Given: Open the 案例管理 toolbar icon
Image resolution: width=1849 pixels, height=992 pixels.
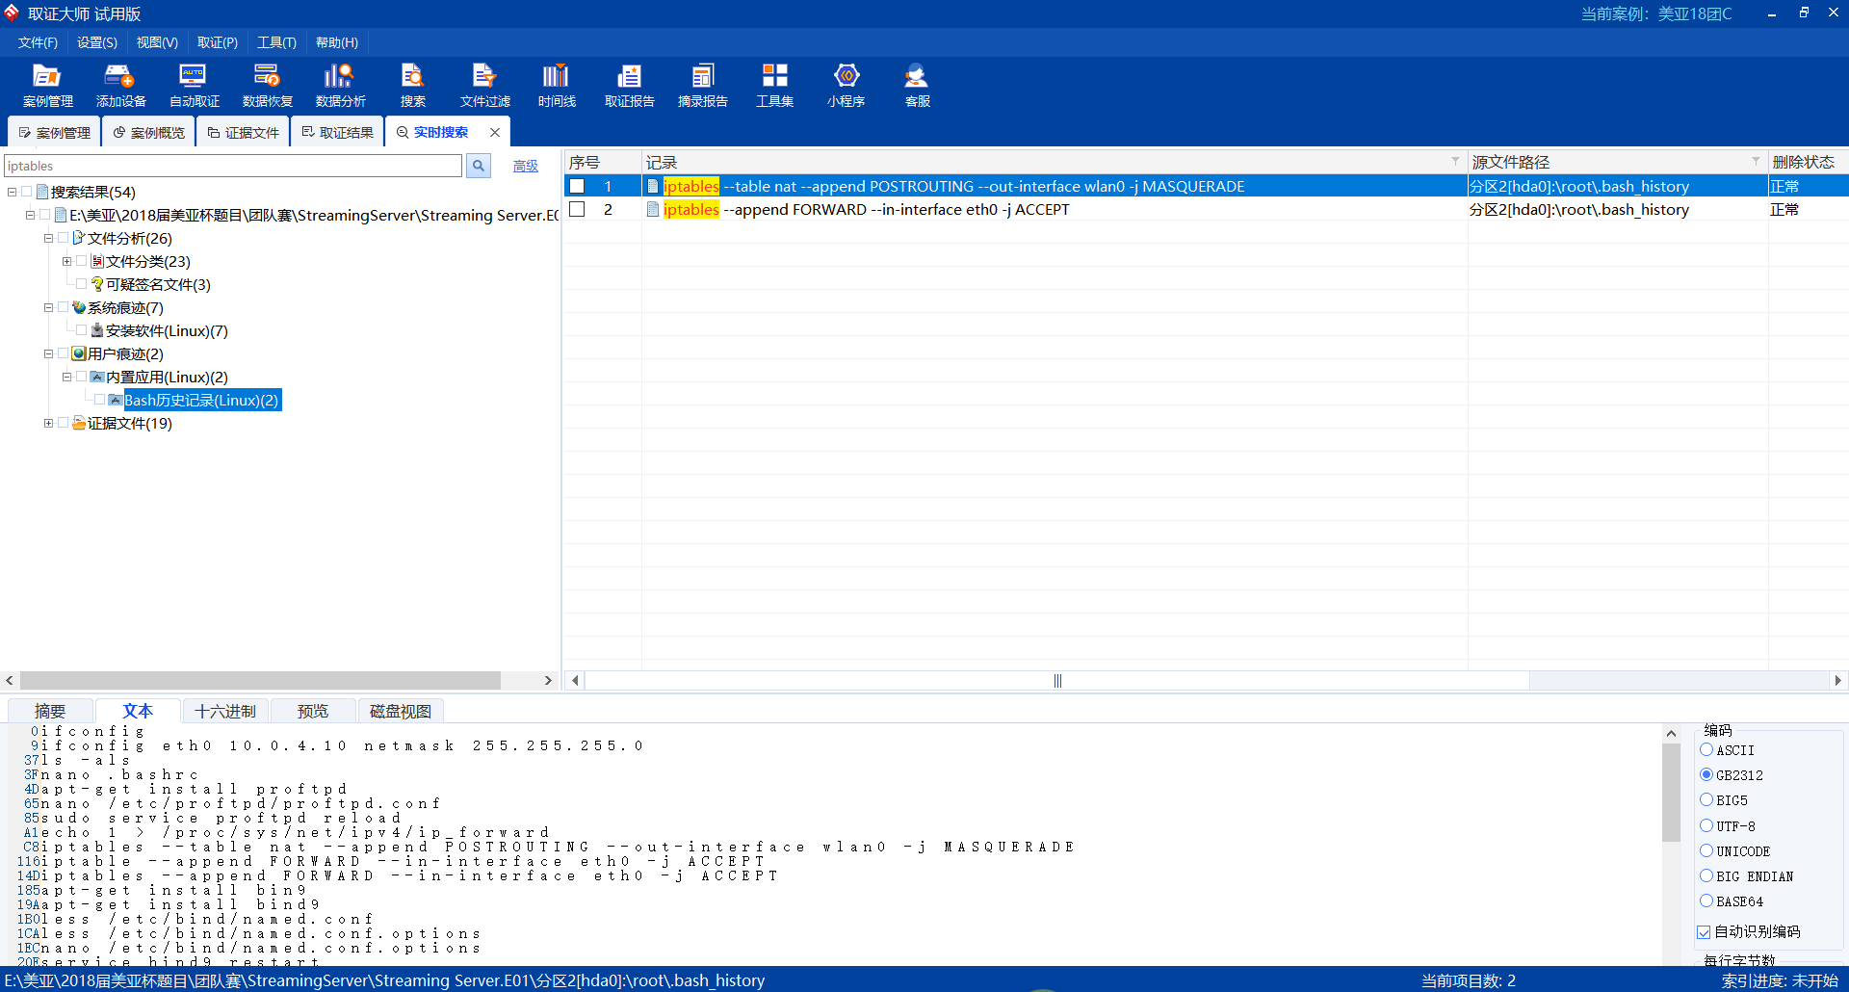Looking at the screenshot, I should (47, 85).
